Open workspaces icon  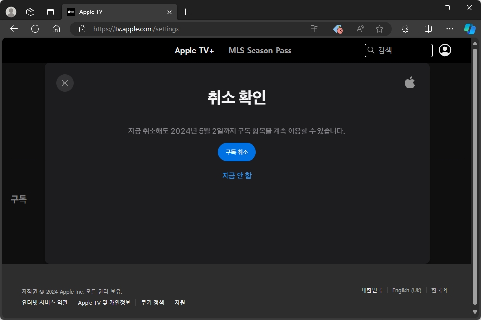30,12
